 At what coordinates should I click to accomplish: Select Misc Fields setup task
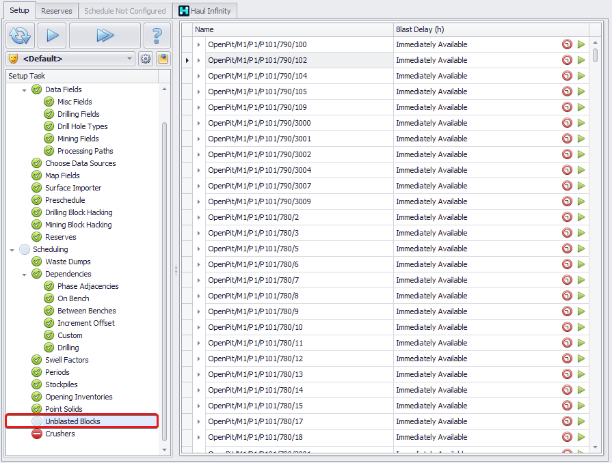point(75,102)
